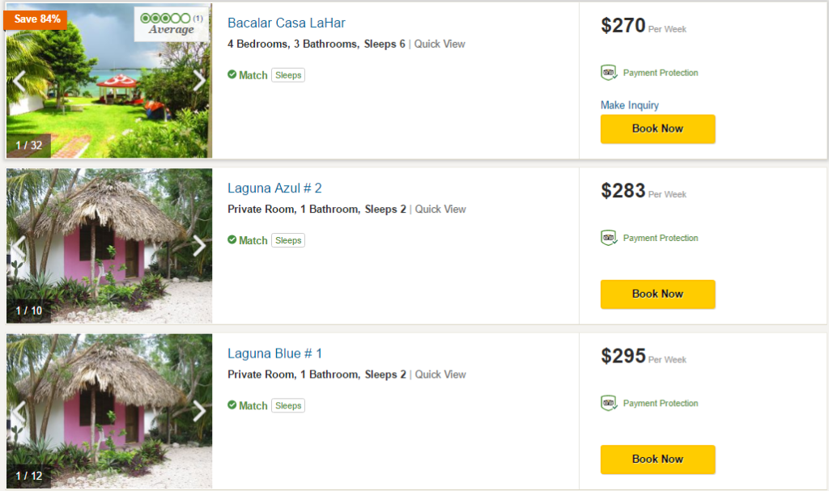The width and height of the screenshot is (829, 491).
Task: Go back a photo on Laguna Blue # 1
Action: (19, 411)
